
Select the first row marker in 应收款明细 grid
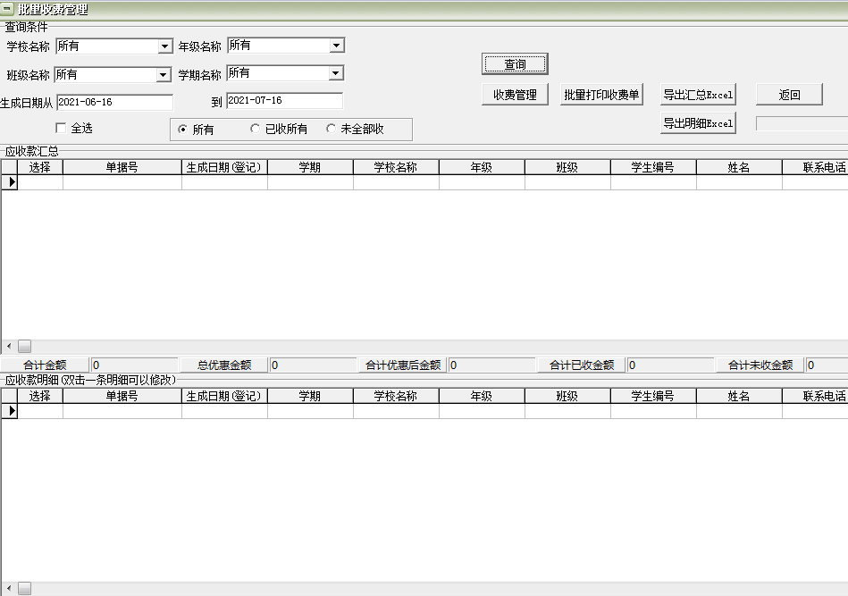pyautogui.click(x=10, y=411)
